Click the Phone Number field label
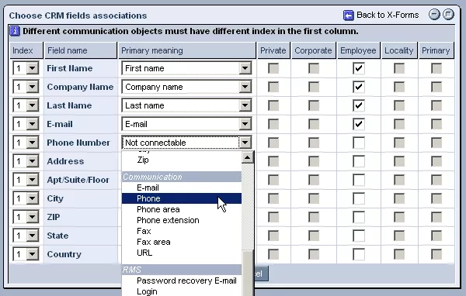The image size is (466, 296). coord(78,143)
